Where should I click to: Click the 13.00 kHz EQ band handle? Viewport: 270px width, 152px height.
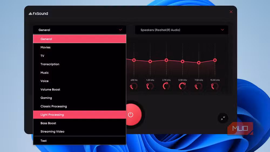tap(215, 60)
